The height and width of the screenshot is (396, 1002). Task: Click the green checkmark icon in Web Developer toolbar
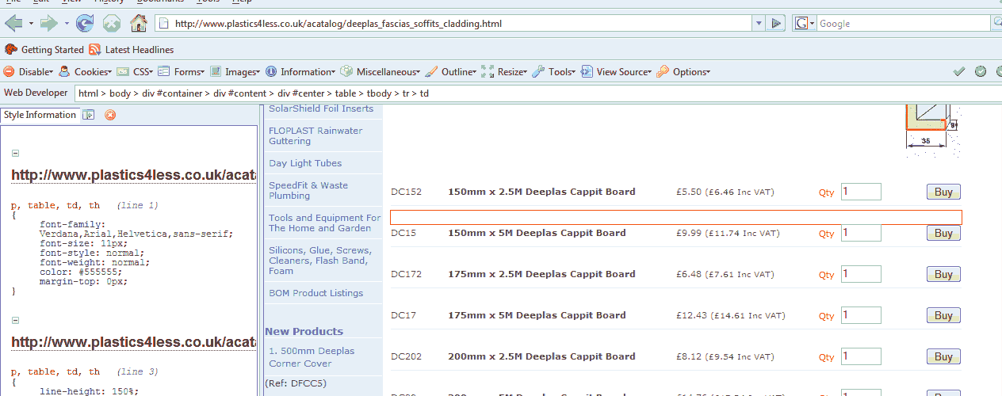point(959,71)
